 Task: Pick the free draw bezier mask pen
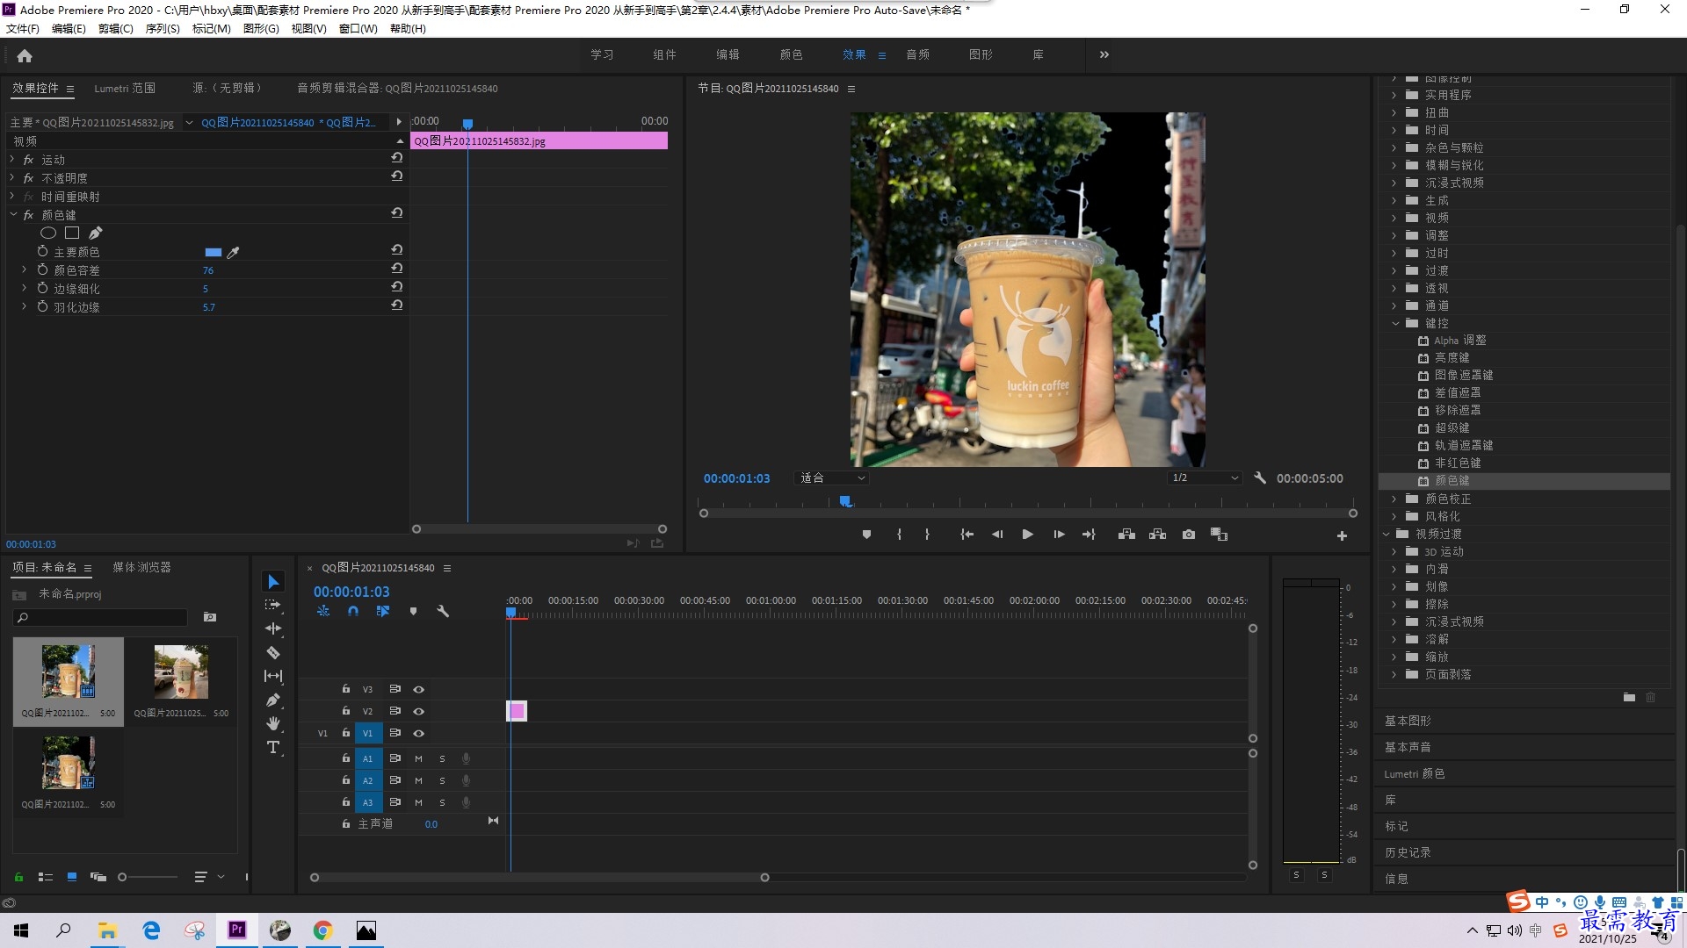pos(95,233)
